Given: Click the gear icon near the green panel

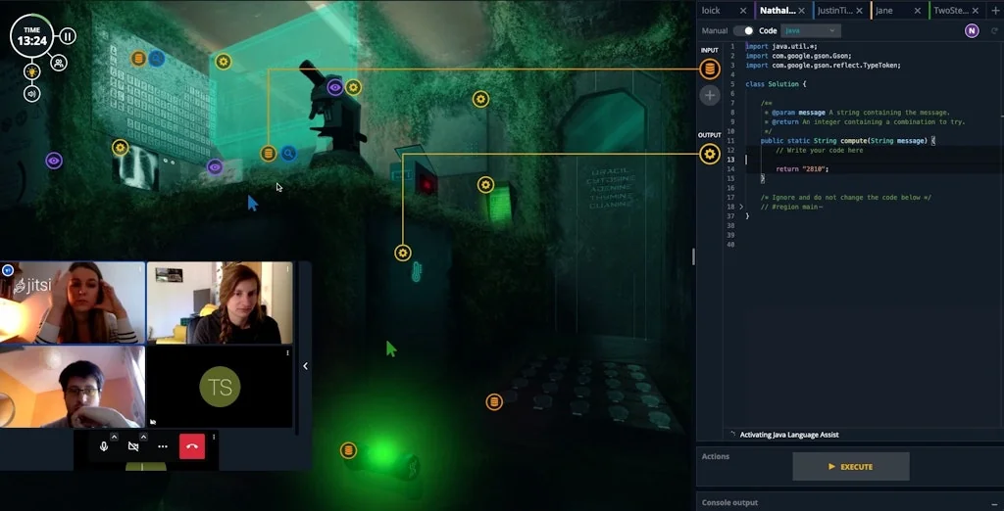Looking at the screenshot, I should pyautogui.click(x=485, y=185).
